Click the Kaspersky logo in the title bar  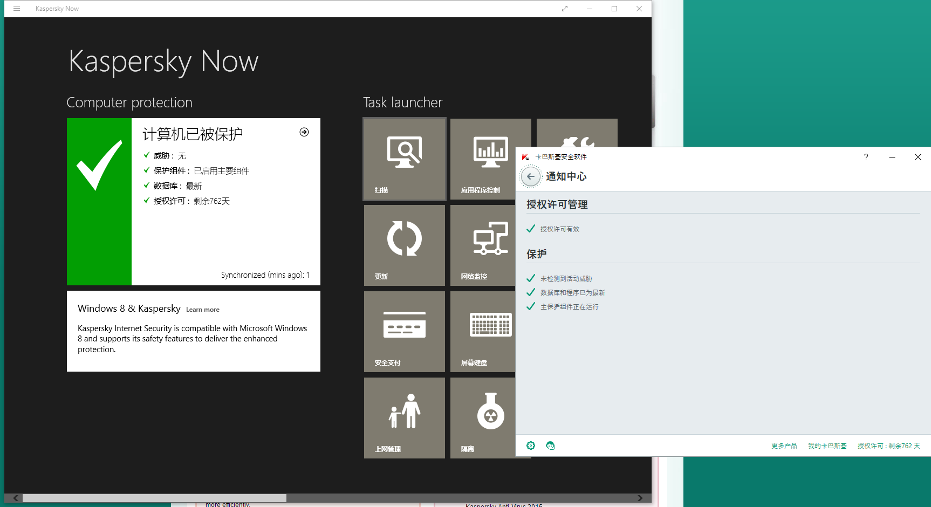click(x=525, y=157)
